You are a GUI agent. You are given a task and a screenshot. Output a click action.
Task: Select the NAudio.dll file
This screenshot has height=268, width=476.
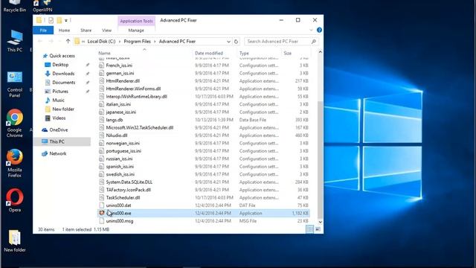point(117,135)
